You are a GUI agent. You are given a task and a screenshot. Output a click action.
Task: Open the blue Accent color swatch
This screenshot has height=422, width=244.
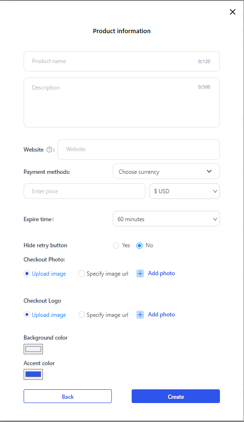point(33,374)
